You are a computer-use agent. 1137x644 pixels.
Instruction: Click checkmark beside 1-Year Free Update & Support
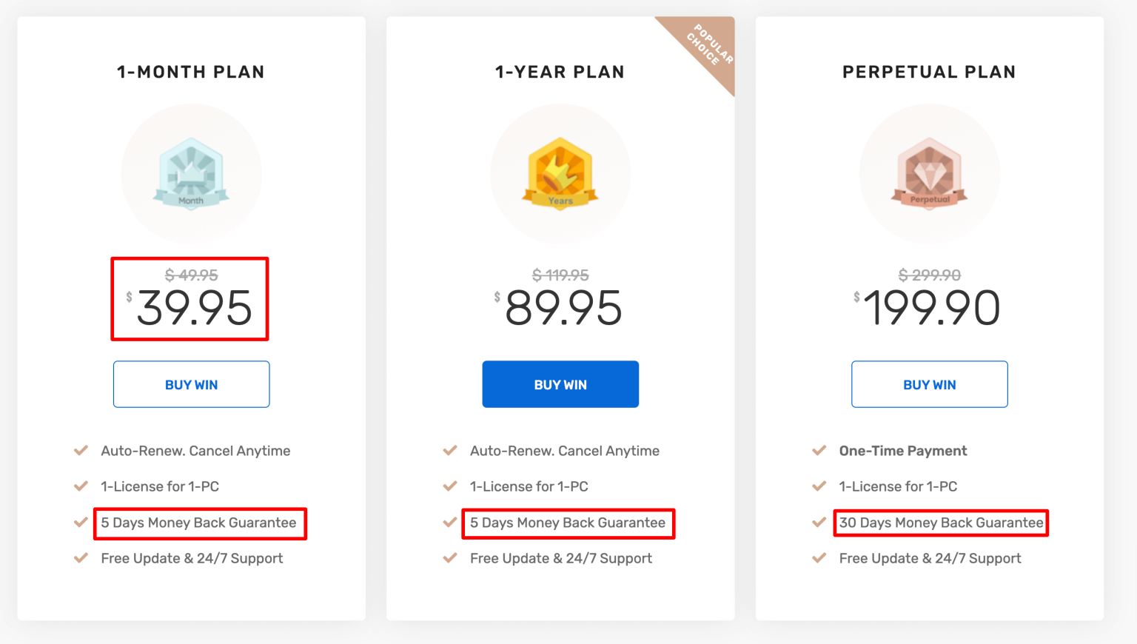pos(450,558)
